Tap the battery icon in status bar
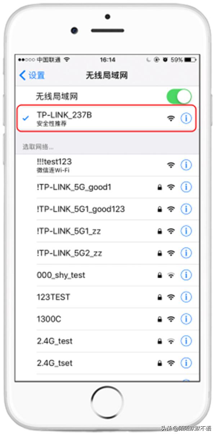Image resolution: width=216 pixels, height=436 pixels. click(x=190, y=60)
